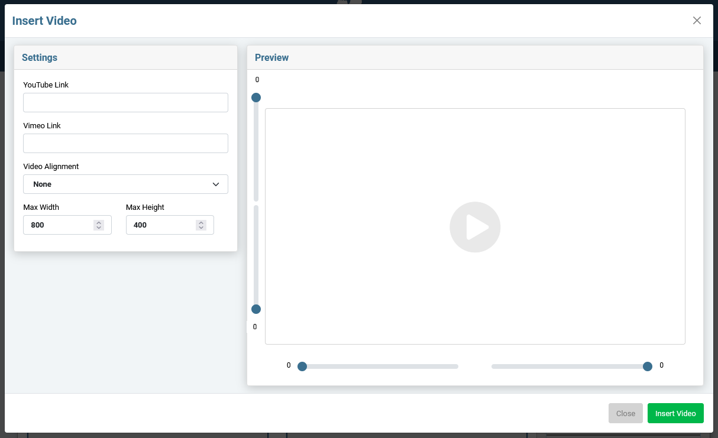Click the Vimeo Link input field
The height and width of the screenshot is (438, 718).
125,143
